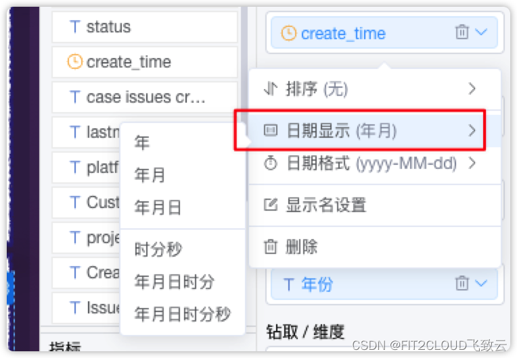Click the text type icon beside Crea field
The height and width of the screenshot is (358, 517).
pyautogui.click(x=75, y=273)
